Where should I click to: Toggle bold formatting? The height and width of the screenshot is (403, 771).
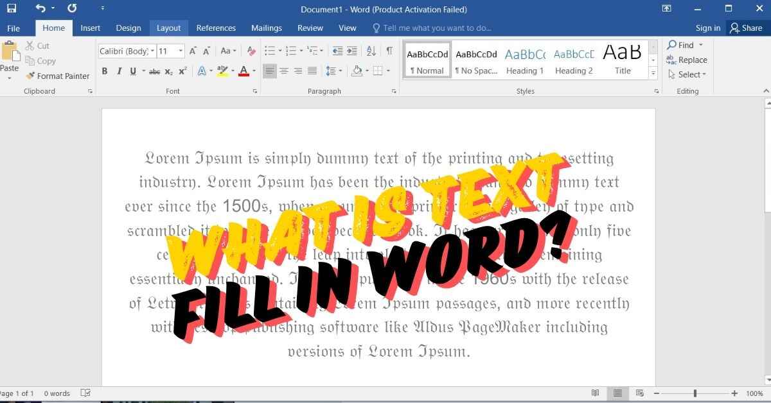pyautogui.click(x=105, y=71)
